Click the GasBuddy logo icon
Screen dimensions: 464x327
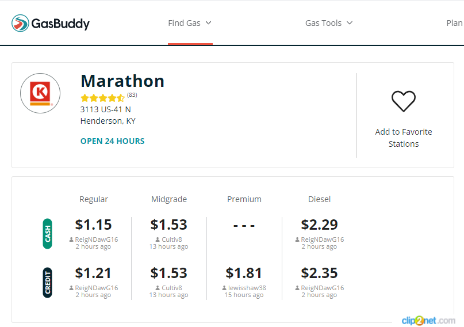click(x=20, y=23)
